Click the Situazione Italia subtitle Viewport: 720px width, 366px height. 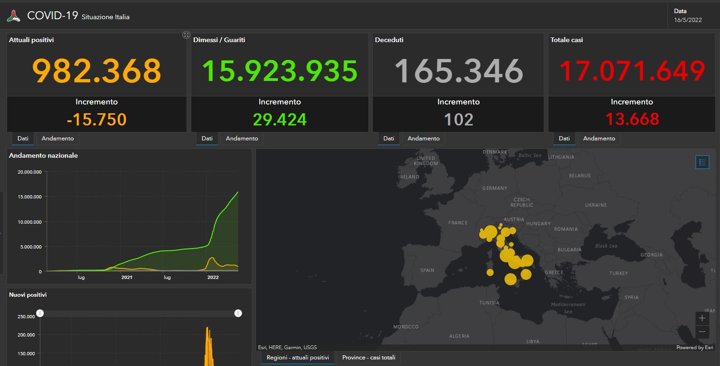(105, 17)
